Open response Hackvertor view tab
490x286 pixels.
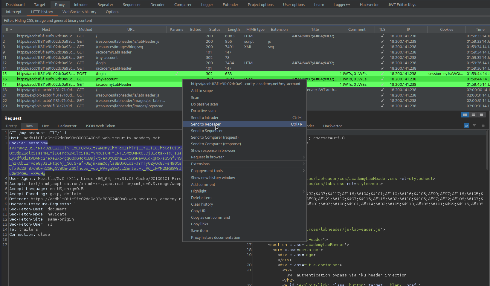(332, 126)
